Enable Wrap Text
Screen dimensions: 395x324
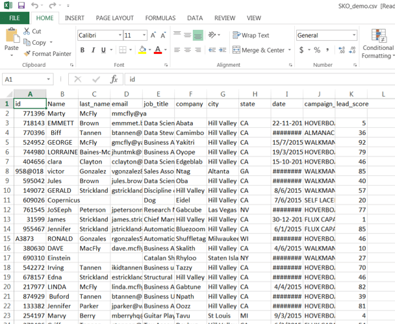[x=251, y=35]
